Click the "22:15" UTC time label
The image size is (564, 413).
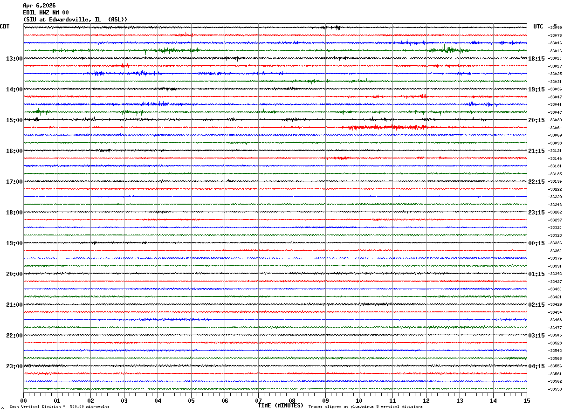click(536, 182)
